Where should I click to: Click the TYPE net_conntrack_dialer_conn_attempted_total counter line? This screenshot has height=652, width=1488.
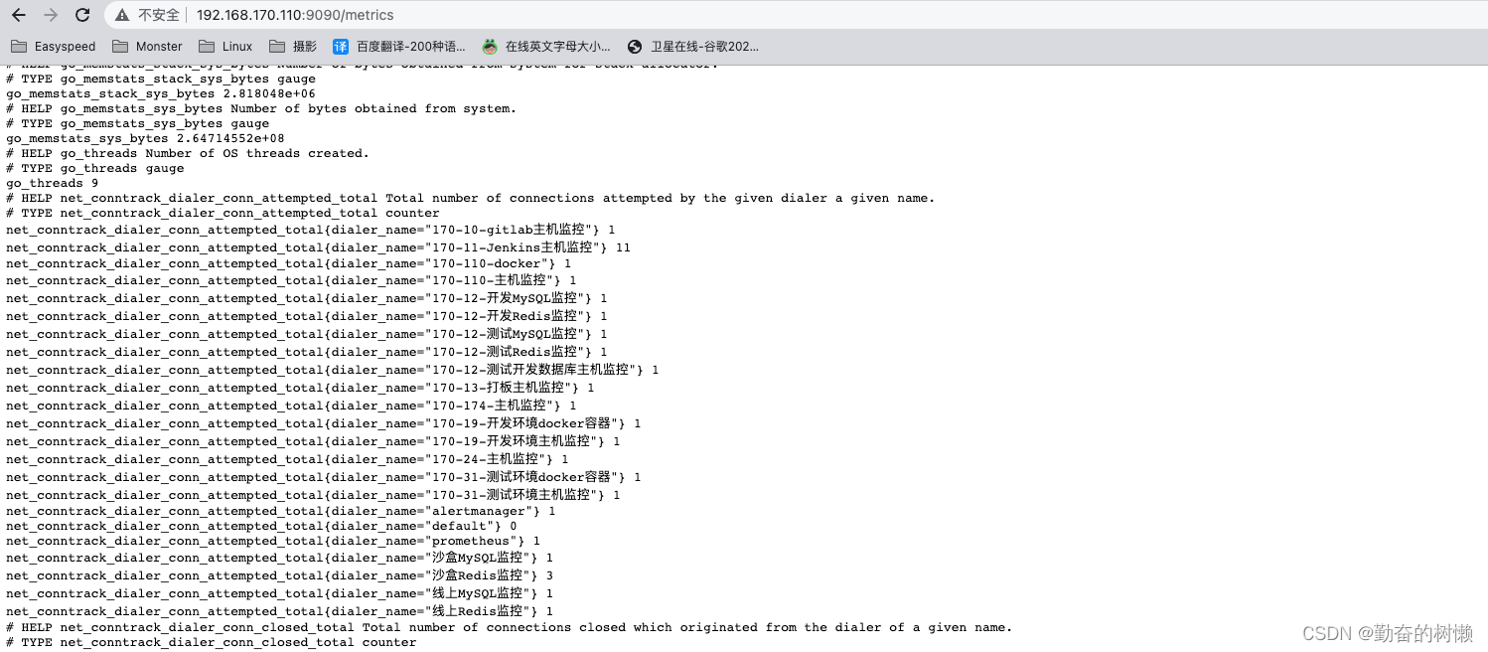point(223,213)
